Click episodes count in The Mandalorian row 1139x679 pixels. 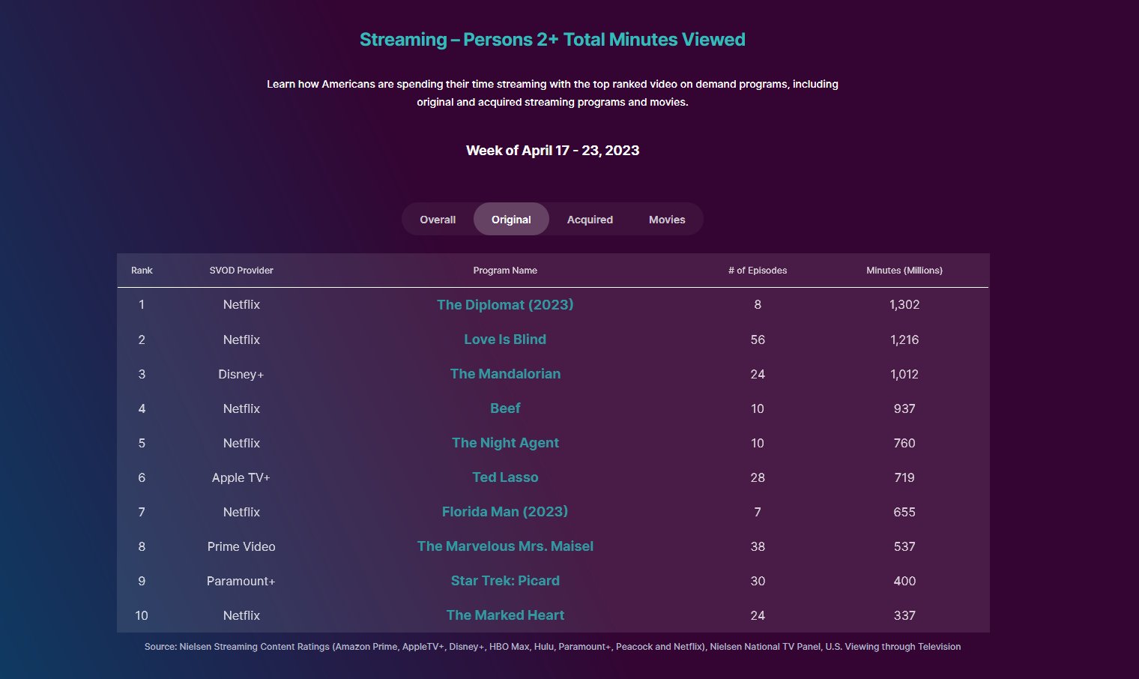(x=758, y=374)
